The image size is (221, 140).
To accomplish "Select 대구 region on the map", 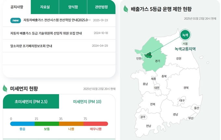I will (x=182, y=101).
